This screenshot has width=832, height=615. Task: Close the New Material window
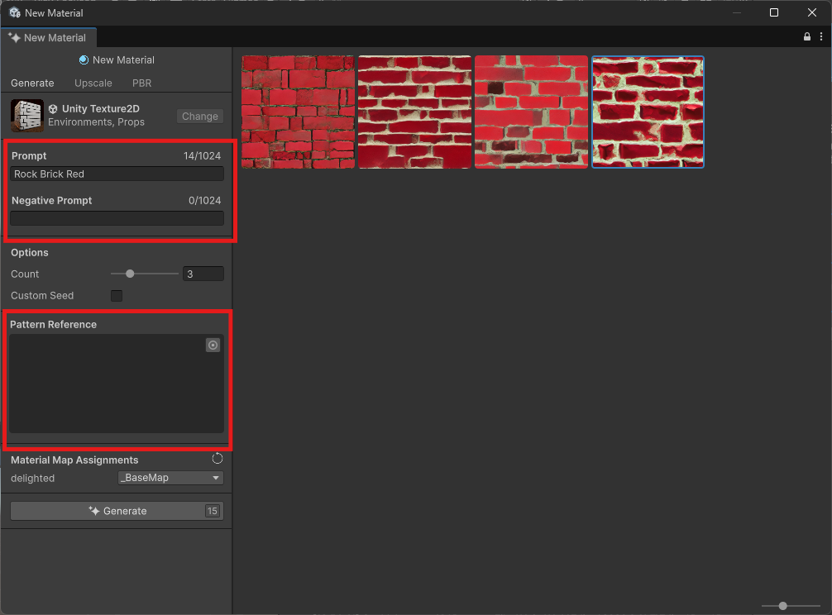tap(812, 12)
